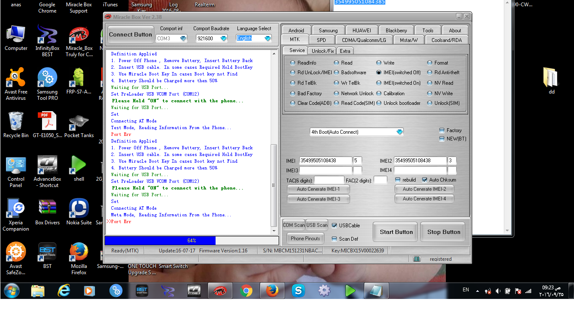
Task: Open Miracle_Box Truly for C... desktop icon
Action: click(x=79, y=41)
